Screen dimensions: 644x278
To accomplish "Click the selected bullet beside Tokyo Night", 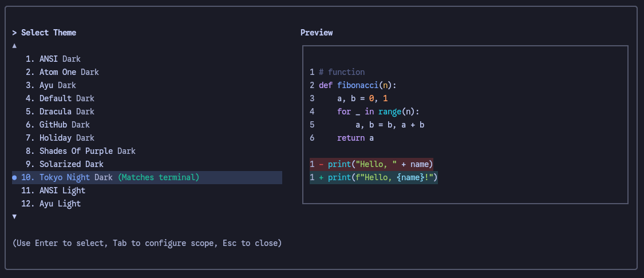I will (15, 178).
